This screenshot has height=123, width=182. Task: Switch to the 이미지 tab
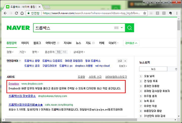point(25,43)
